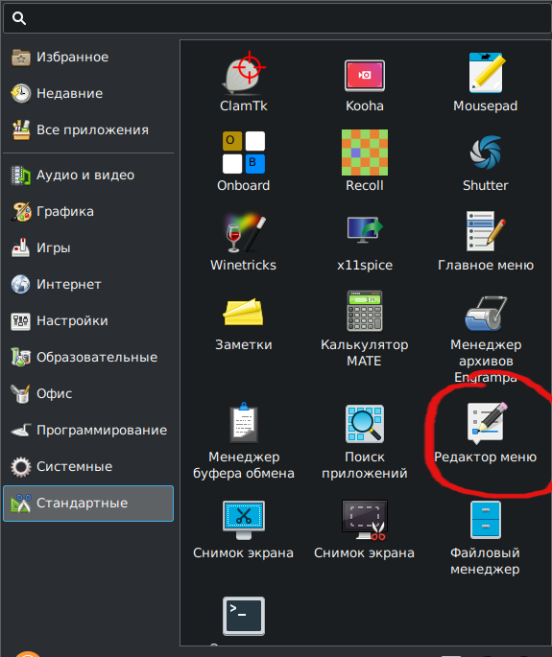Click the application search field
The width and height of the screenshot is (552, 657).
(277, 18)
